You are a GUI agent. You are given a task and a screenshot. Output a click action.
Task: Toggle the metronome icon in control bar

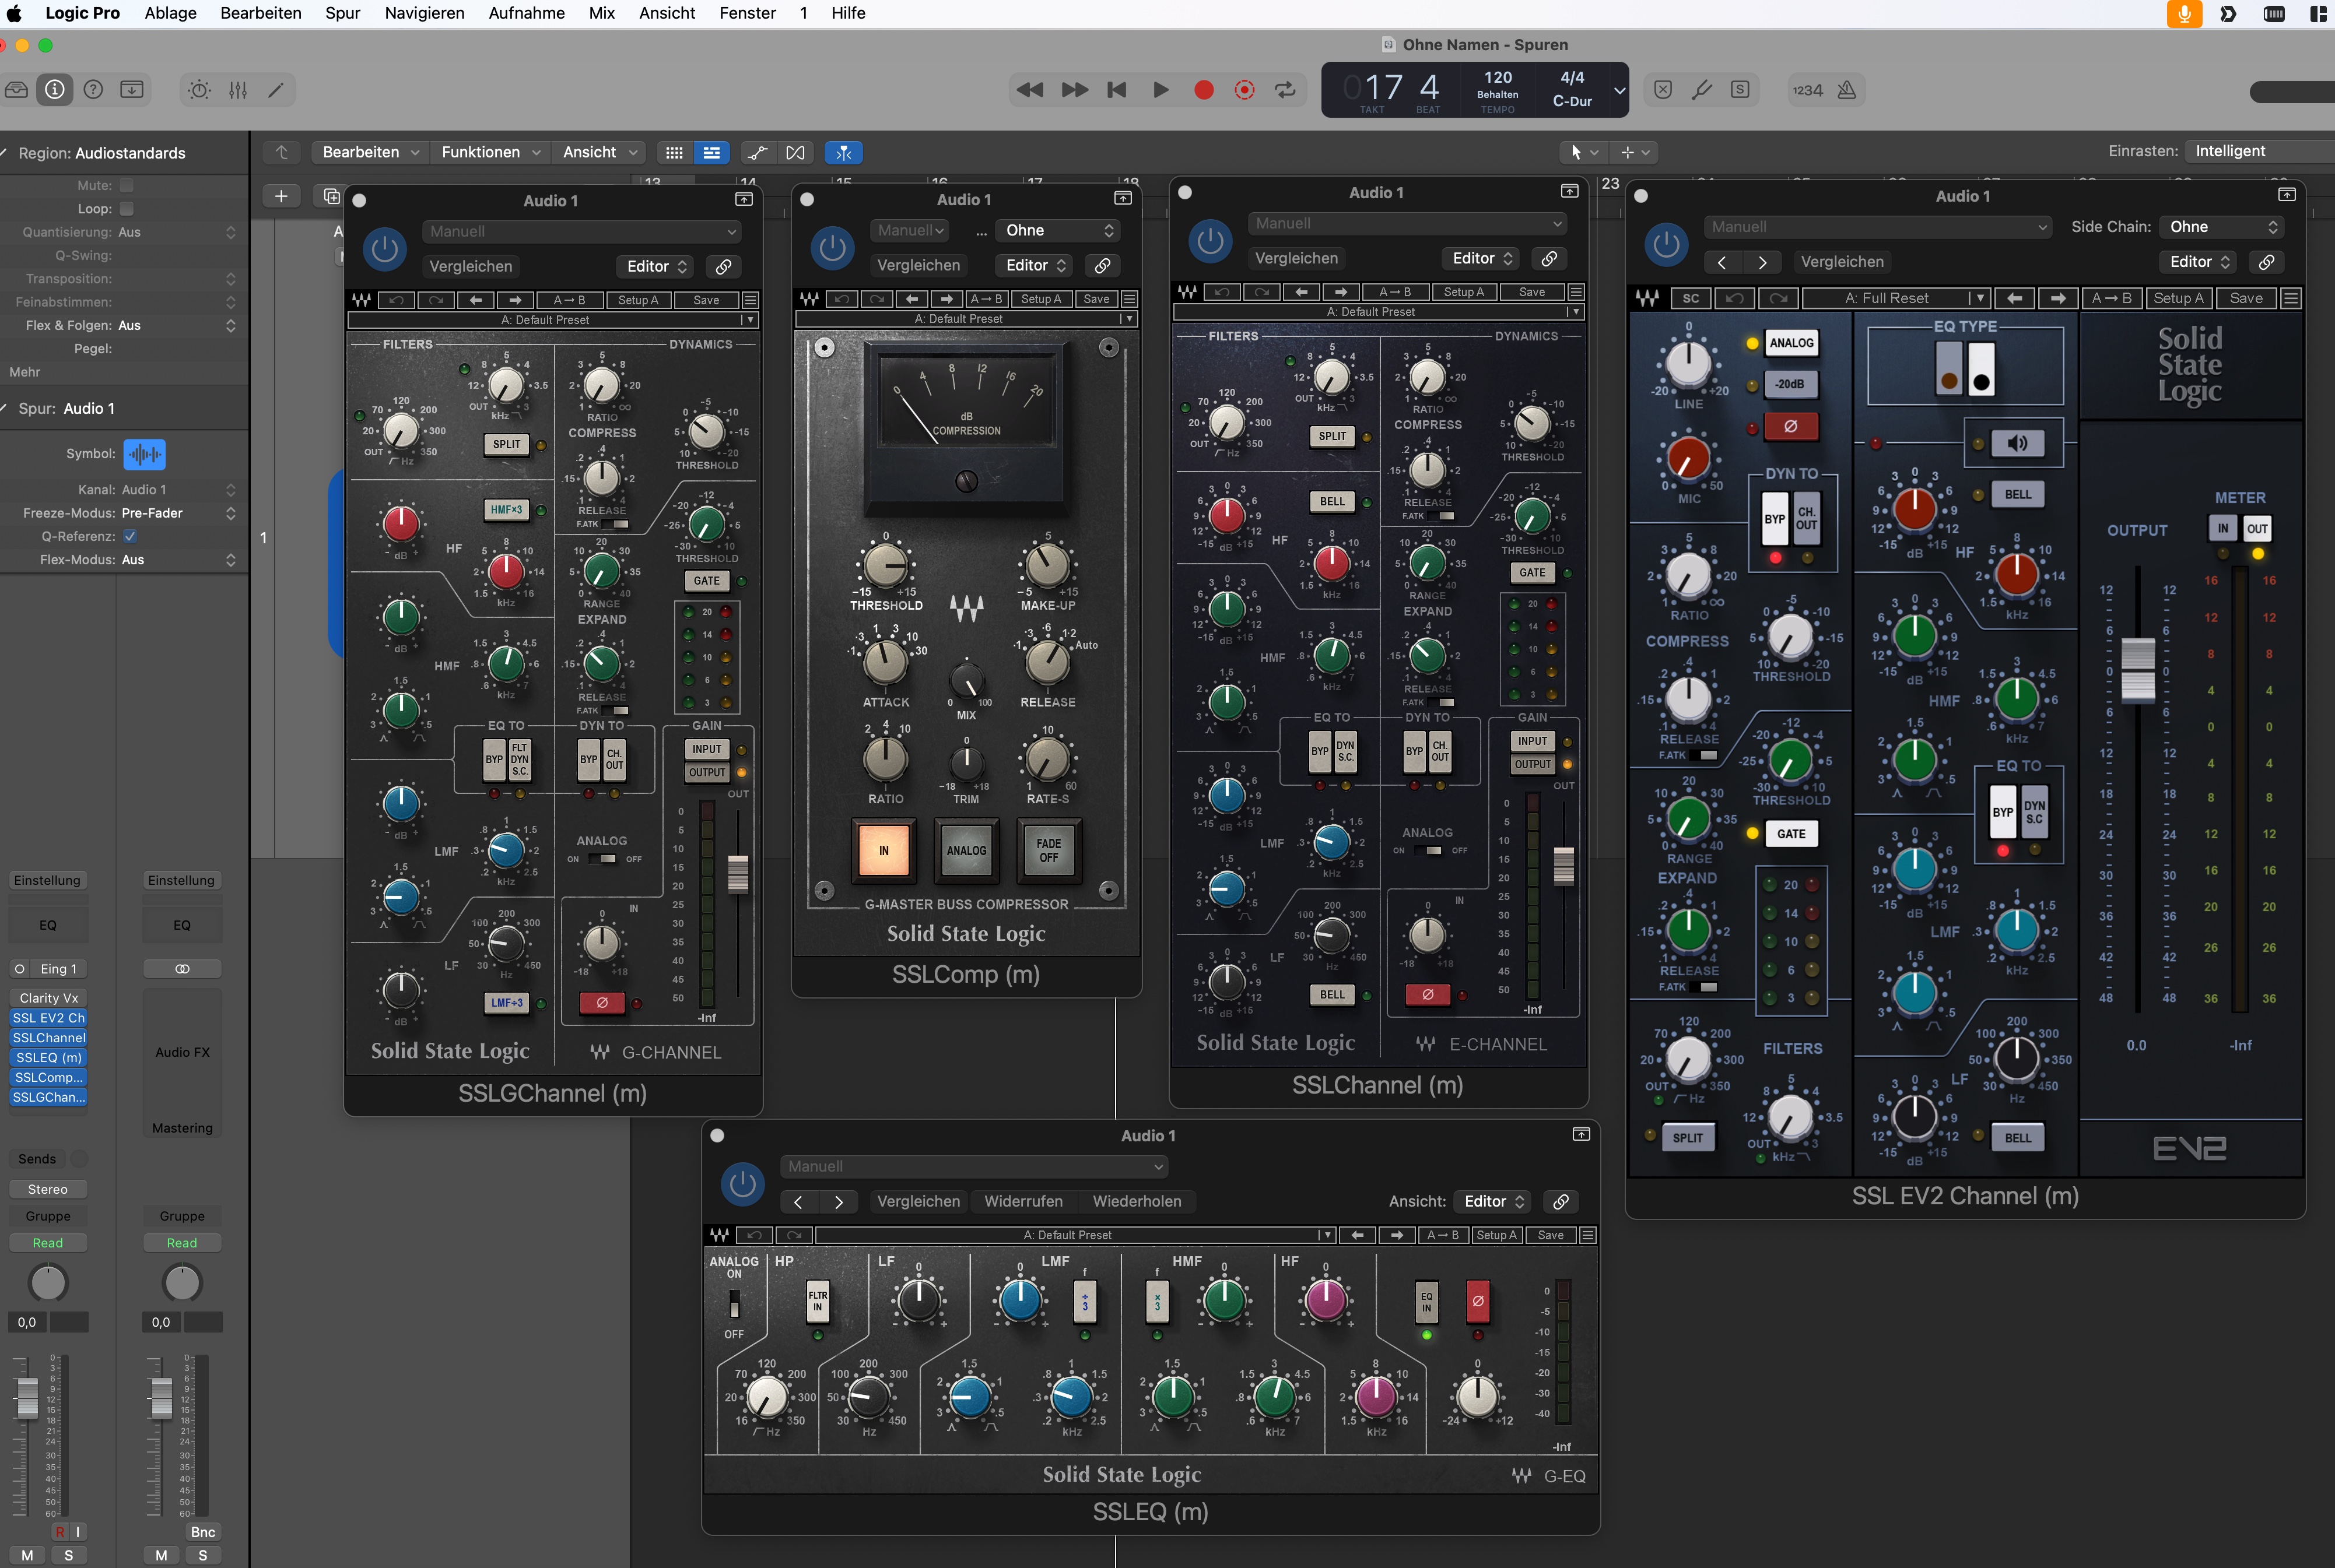pos(1847,90)
